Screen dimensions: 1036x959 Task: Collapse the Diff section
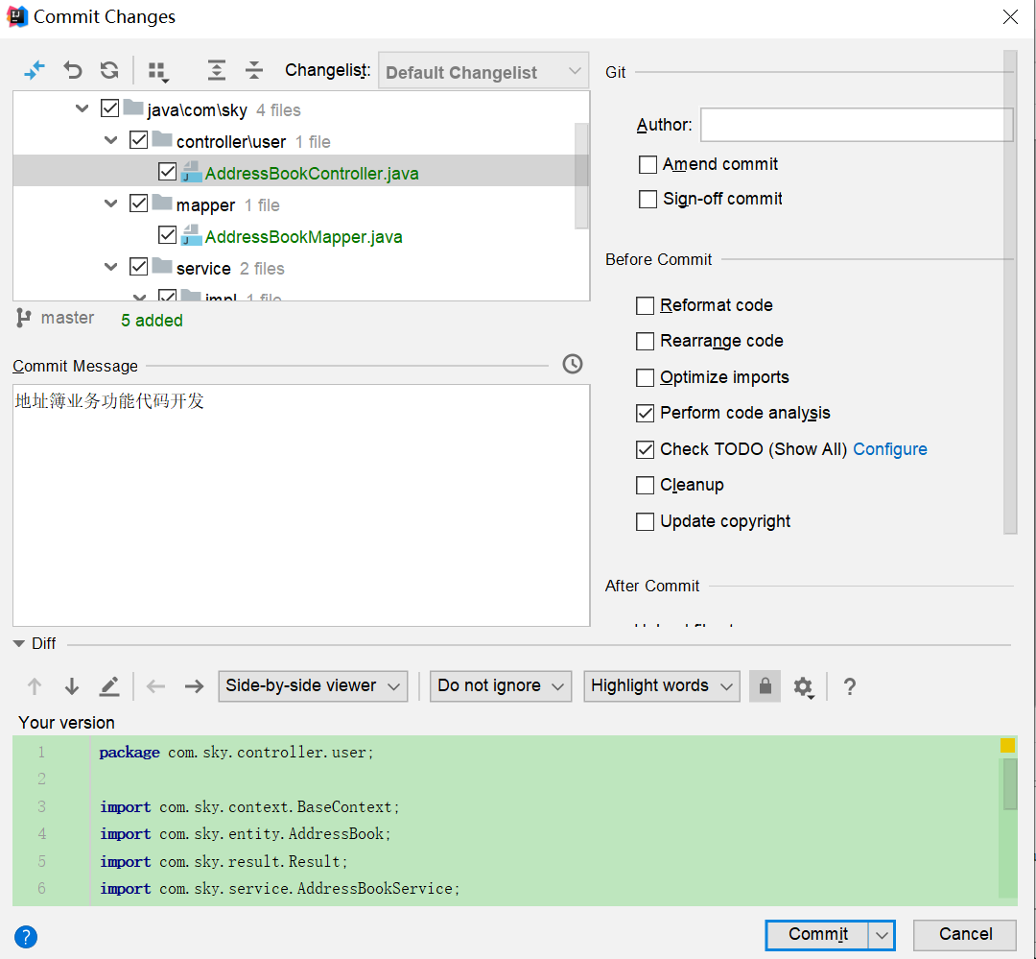(19, 643)
